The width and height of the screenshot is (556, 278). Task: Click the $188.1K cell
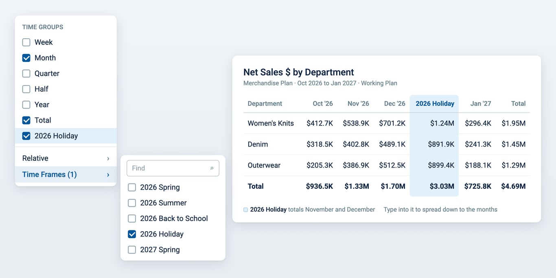pos(478,165)
